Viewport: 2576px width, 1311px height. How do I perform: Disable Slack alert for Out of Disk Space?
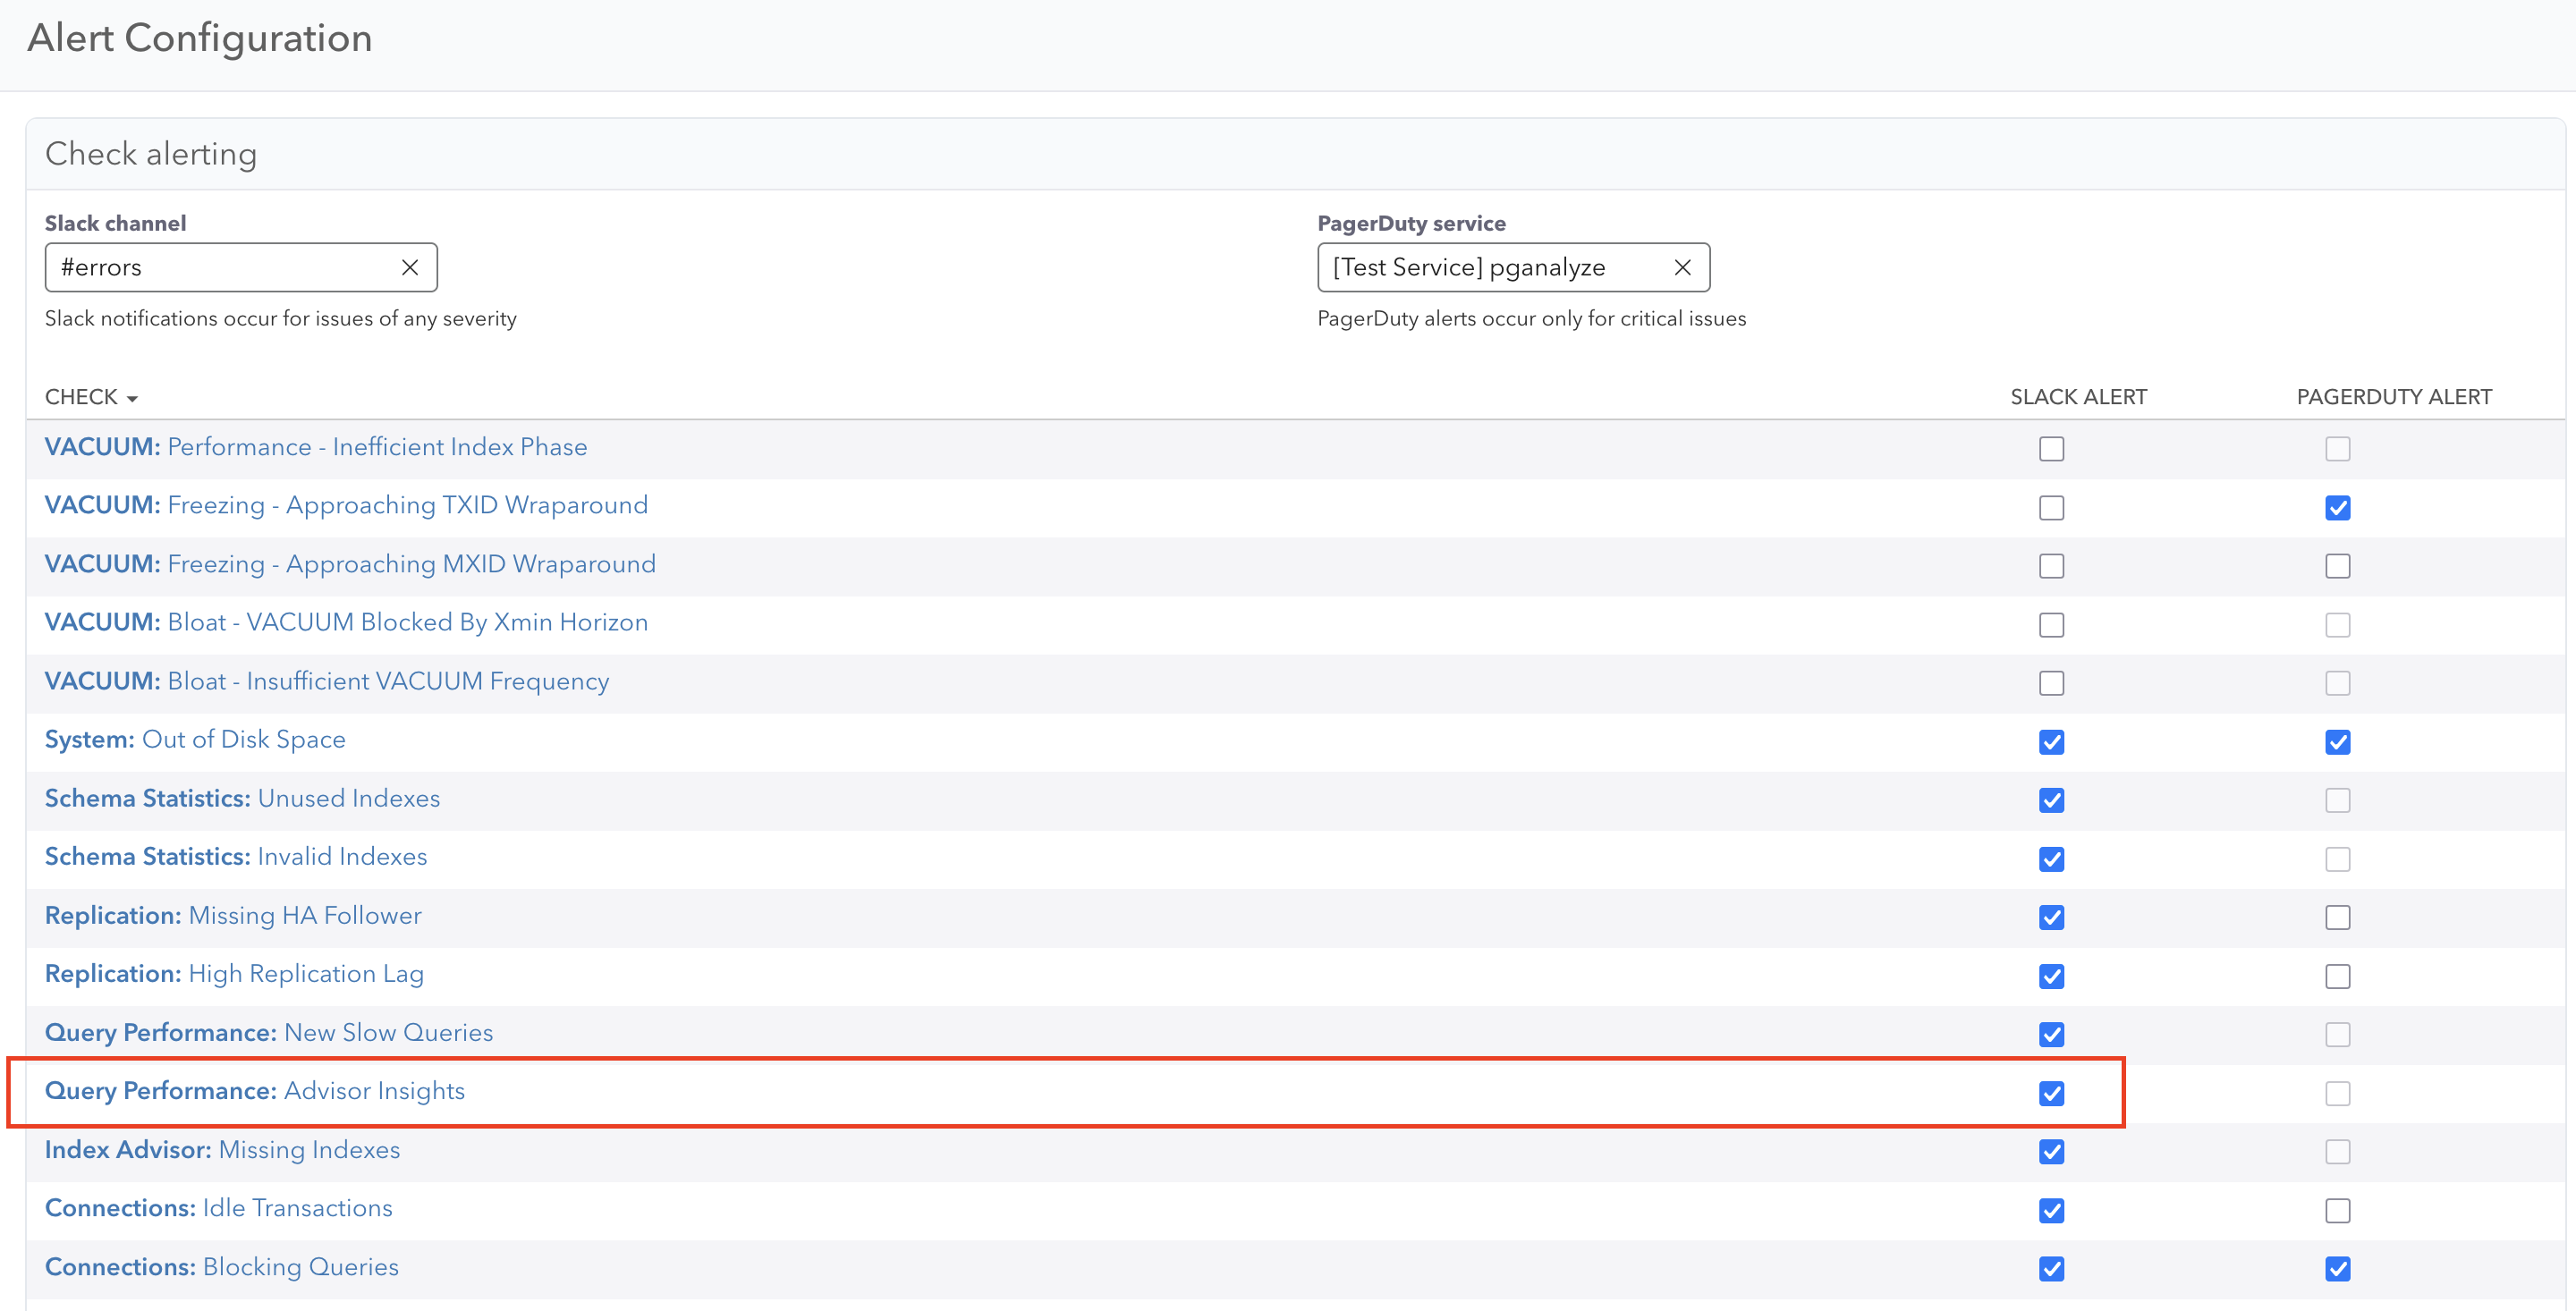2052,742
